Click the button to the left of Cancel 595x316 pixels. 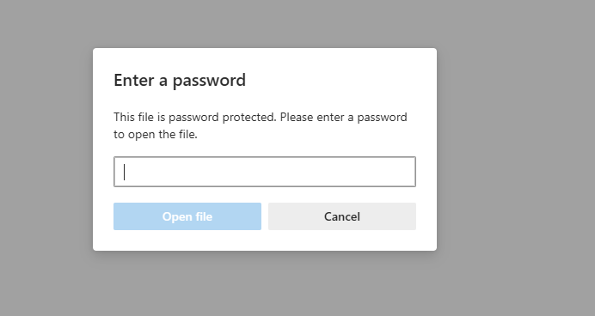pos(187,216)
